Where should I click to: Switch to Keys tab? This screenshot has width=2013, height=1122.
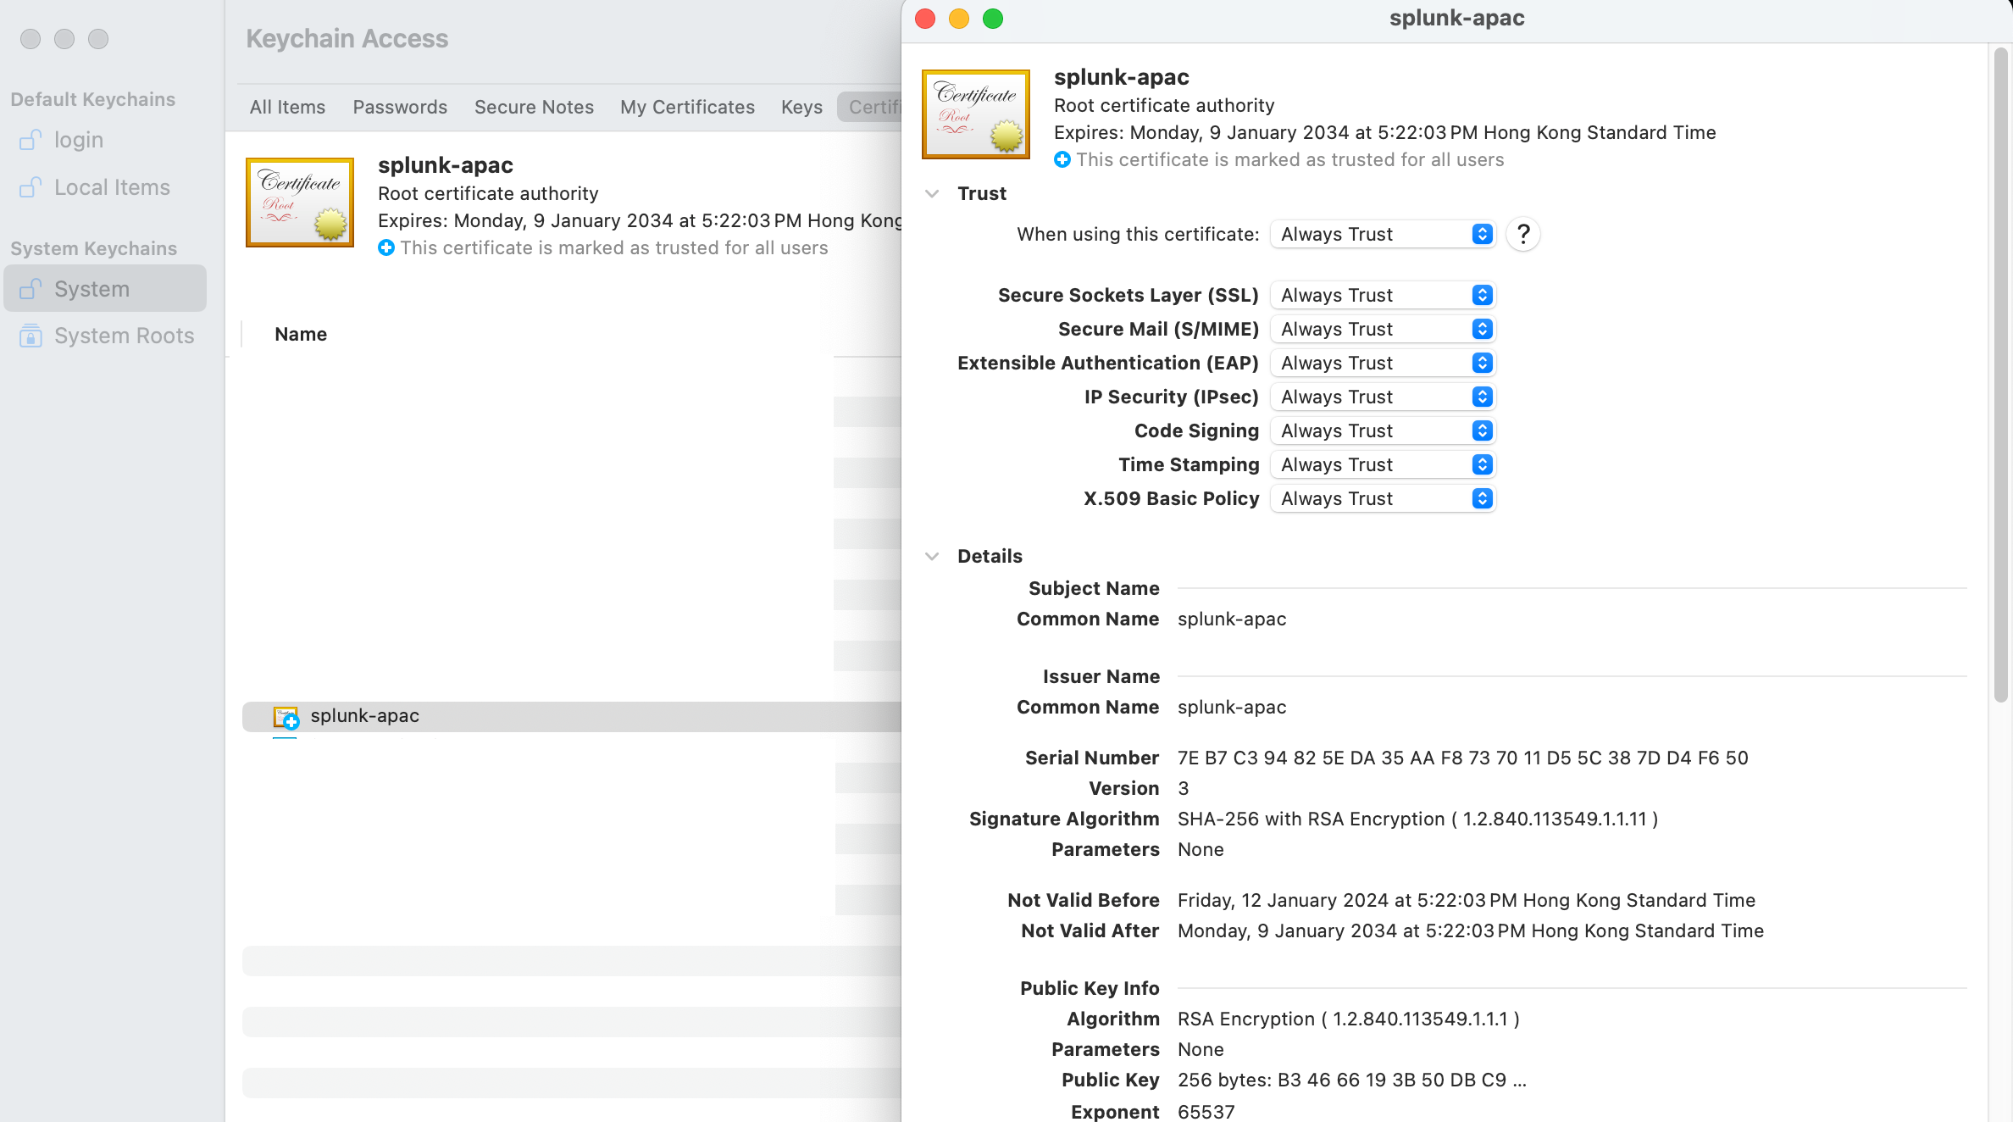point(801,107)
